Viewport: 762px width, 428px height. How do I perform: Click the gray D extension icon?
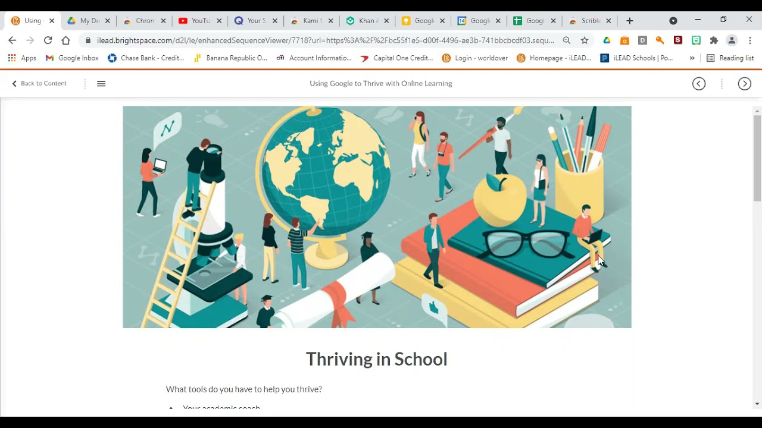click(642, 40)
